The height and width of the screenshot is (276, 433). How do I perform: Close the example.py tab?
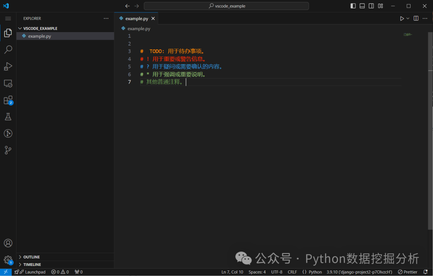153,18
